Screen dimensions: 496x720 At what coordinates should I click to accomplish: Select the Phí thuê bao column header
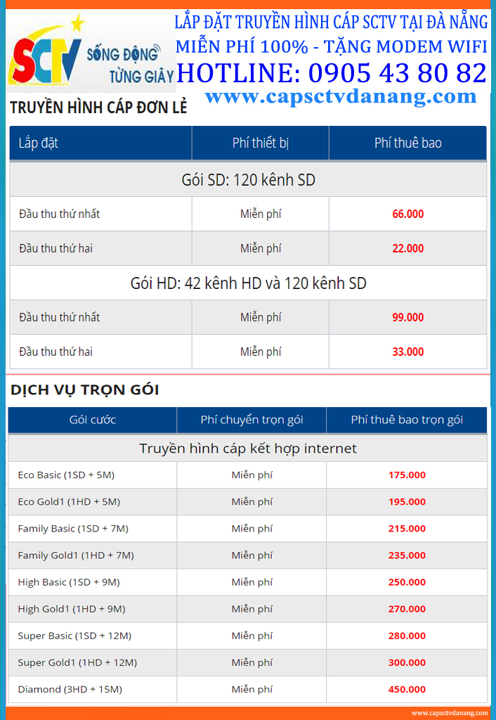click(x=408, y=143)
